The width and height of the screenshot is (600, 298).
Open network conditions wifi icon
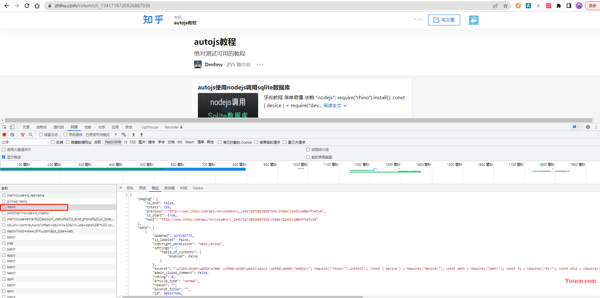pyautogui.click(x=124, y=135)
